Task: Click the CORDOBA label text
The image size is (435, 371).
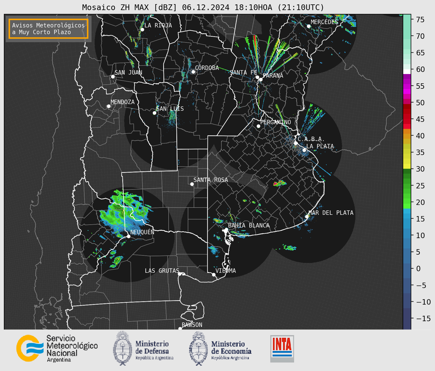Action: [x=207, y=68]
